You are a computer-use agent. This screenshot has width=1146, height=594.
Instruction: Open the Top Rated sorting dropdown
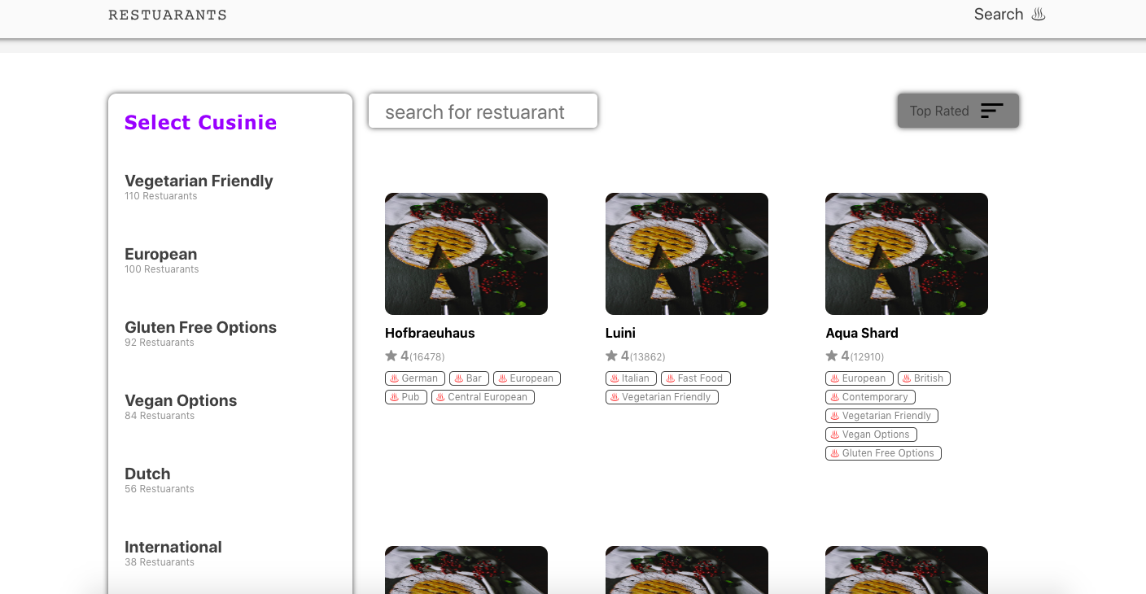pos(958,110)
